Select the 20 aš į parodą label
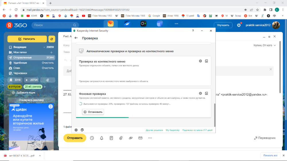The image size is (287, 161). [33, 87]
